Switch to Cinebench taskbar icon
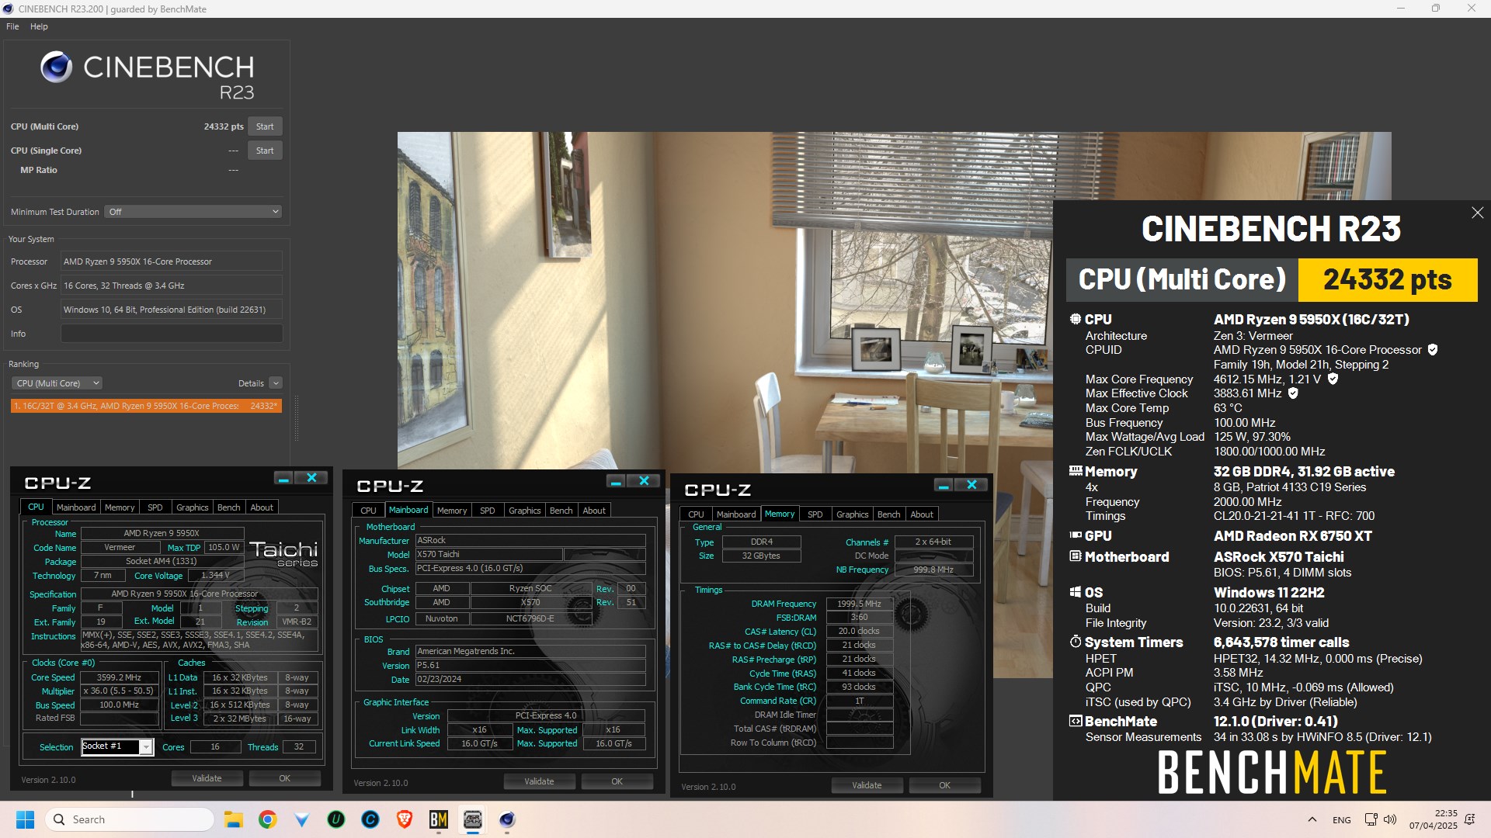This screenshot has width=1491, height=838. tap(507, 819)
